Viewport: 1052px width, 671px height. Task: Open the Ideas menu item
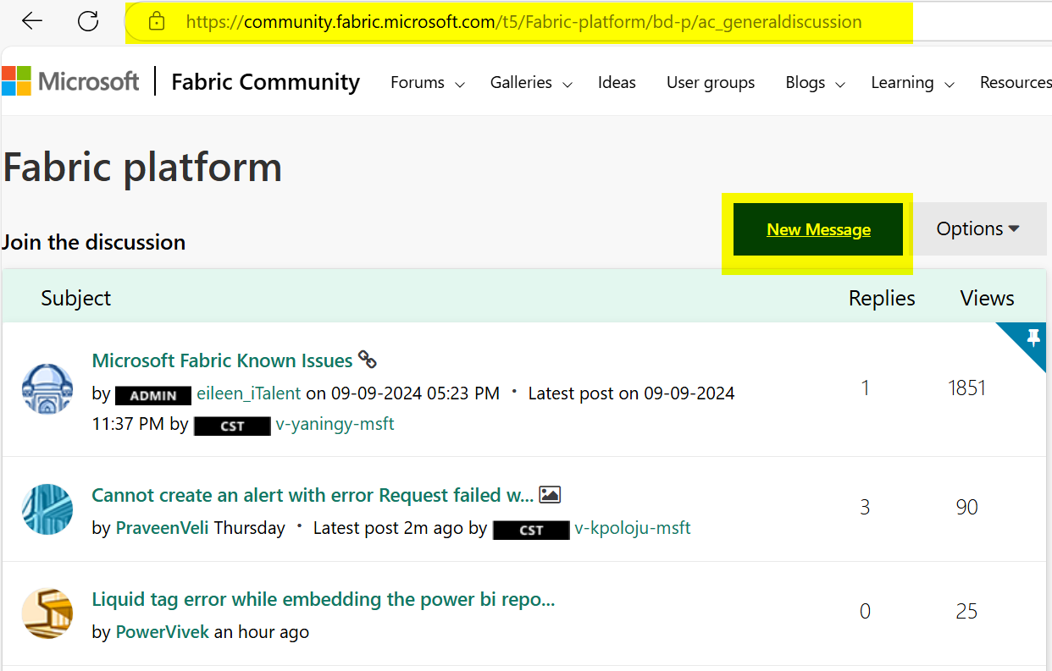click(x=617, y=82)
